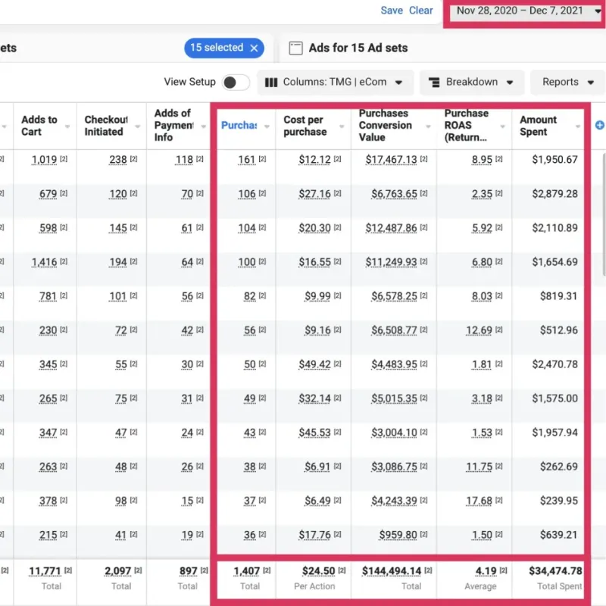Add a new column with the plus icon
Image resolution: width=606 pixels, height=606 pixels.
click(x=600, y=125)
